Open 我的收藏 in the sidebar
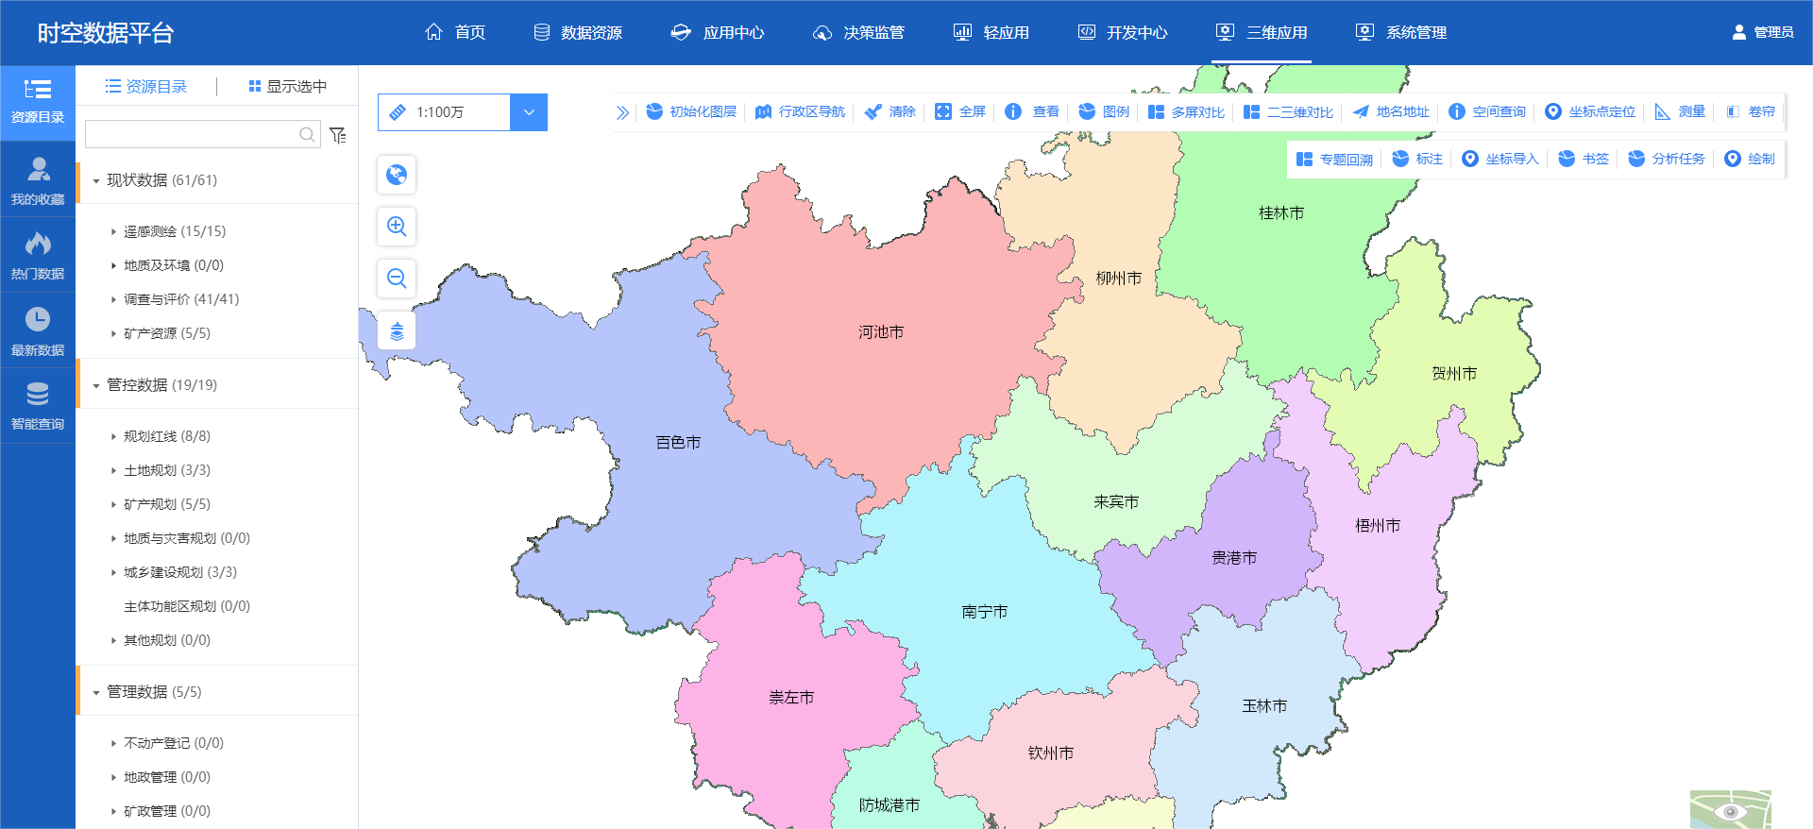 [x=38, y=179]
